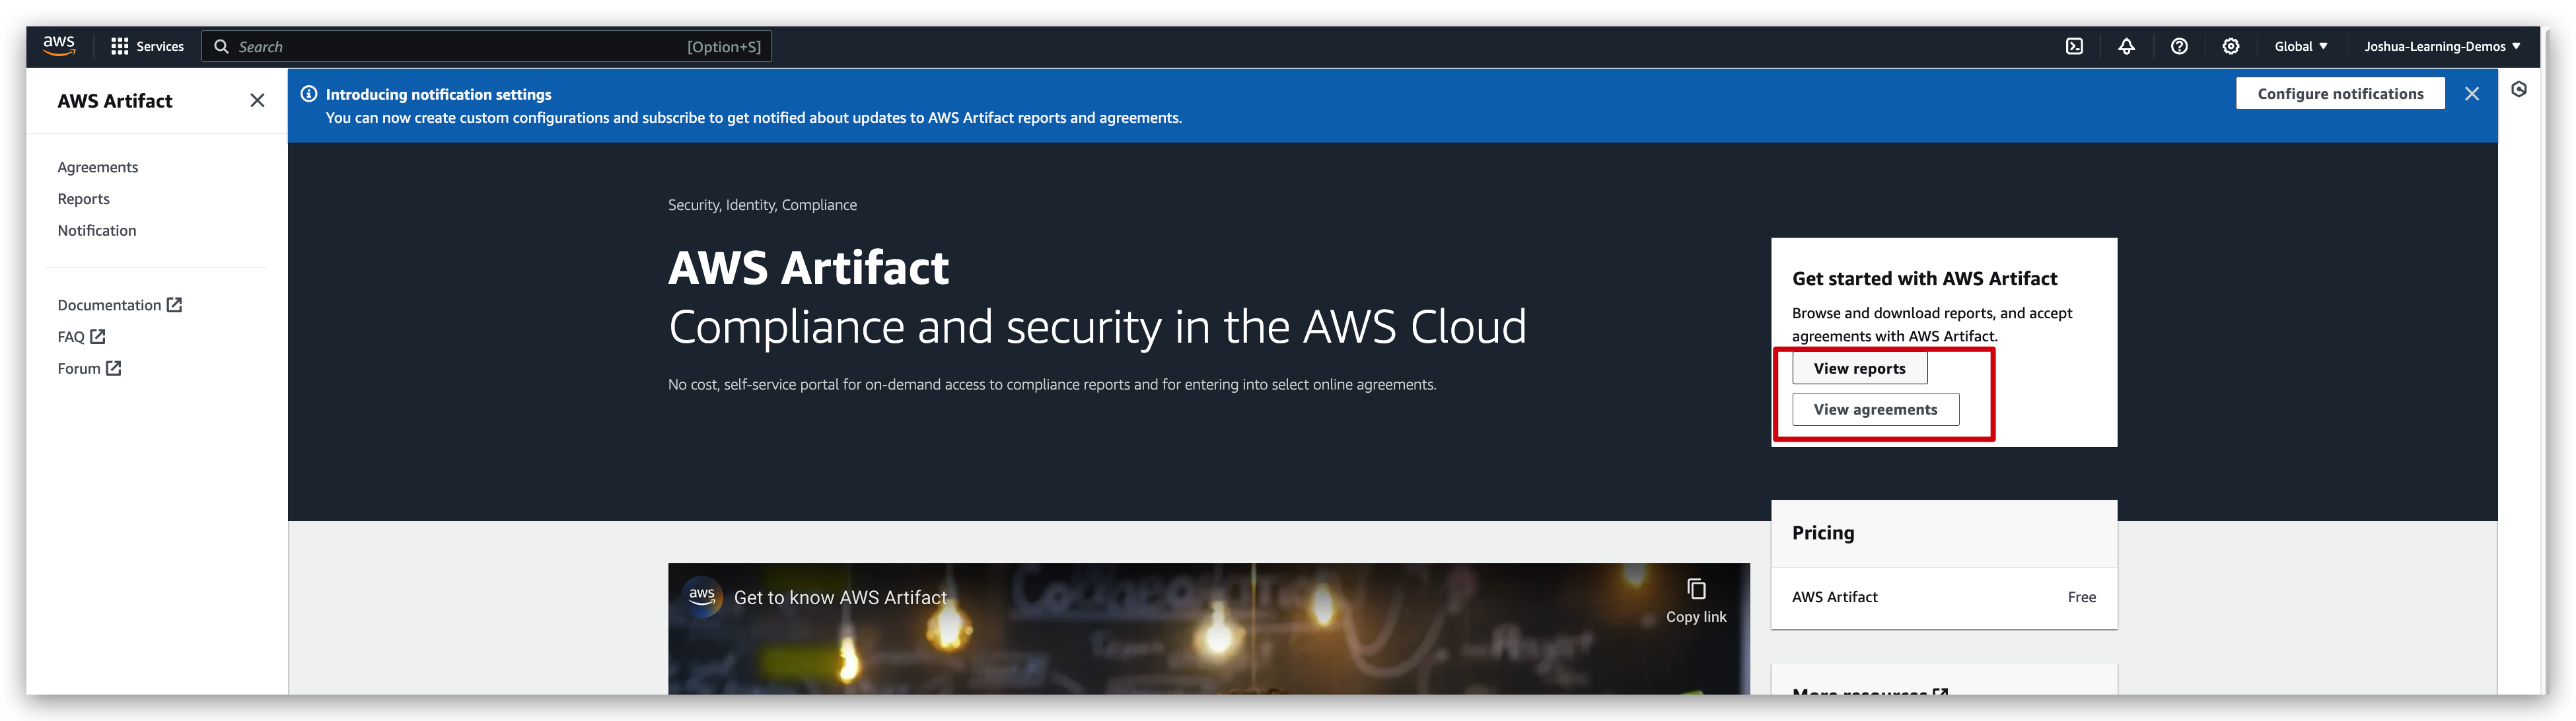Click the View reports button
The width and height of the screenshot is (2576, 721).
click(x=1859, y=368)
